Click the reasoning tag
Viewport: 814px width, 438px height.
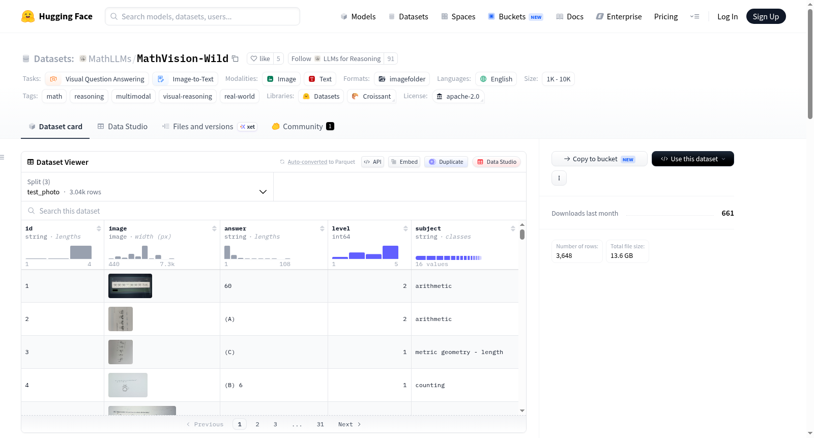(89, 96)
